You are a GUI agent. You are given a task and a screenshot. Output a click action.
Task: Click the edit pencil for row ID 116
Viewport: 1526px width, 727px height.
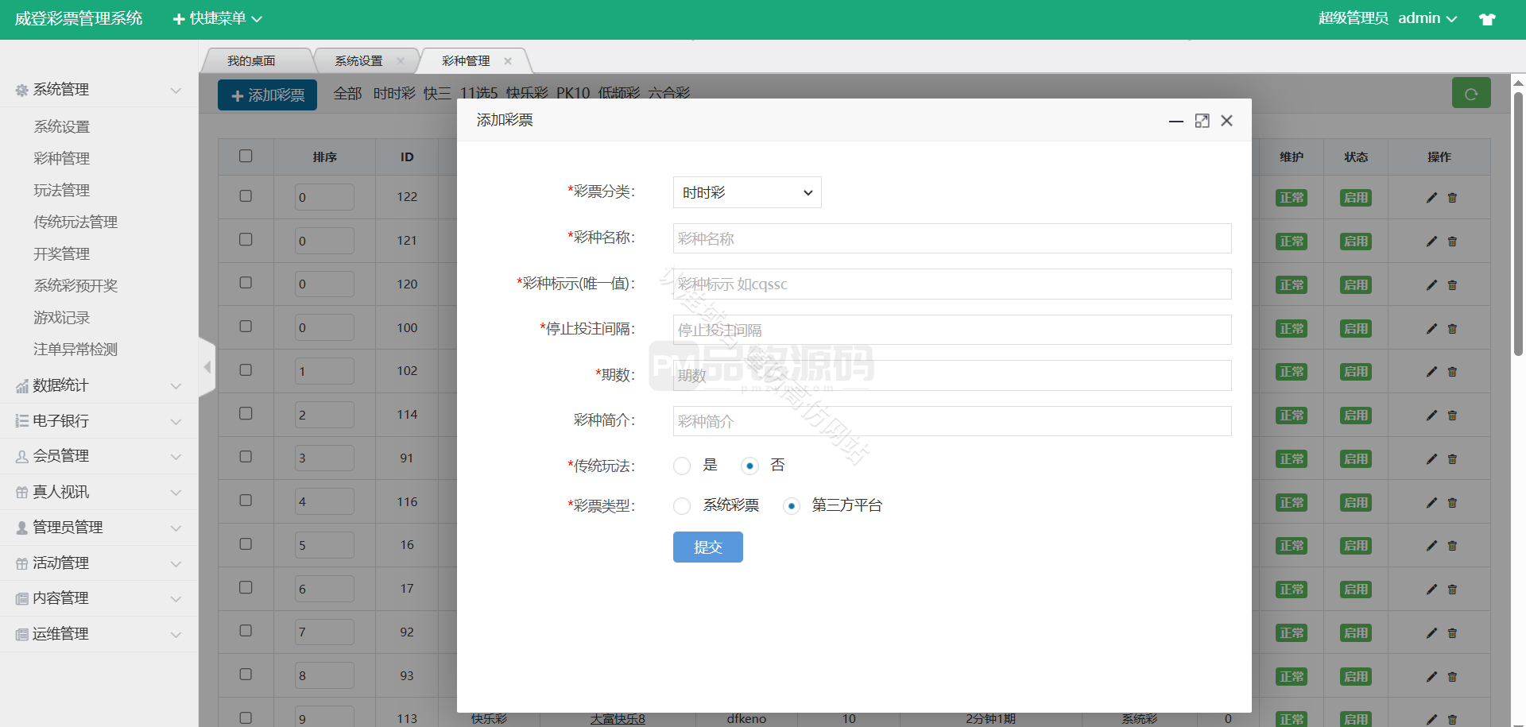pyautogui.click(x=1431, y=503)
